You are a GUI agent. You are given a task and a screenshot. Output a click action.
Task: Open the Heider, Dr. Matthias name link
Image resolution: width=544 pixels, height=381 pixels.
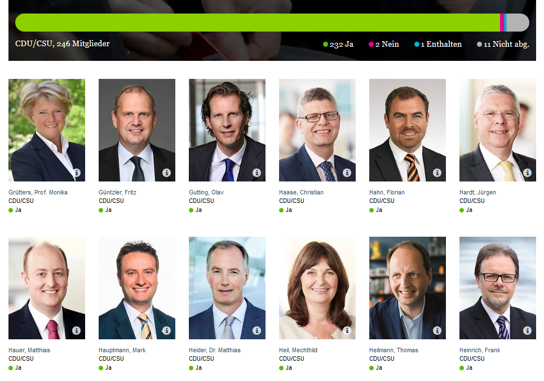[x=215, y=350]
